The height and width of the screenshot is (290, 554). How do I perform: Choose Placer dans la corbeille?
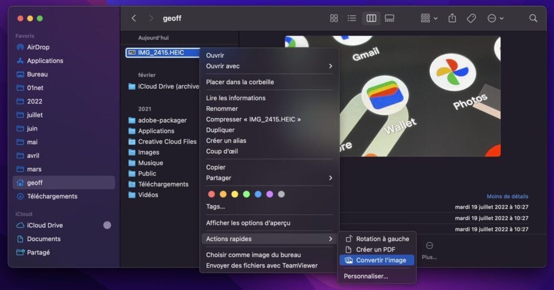pos(269,82)
